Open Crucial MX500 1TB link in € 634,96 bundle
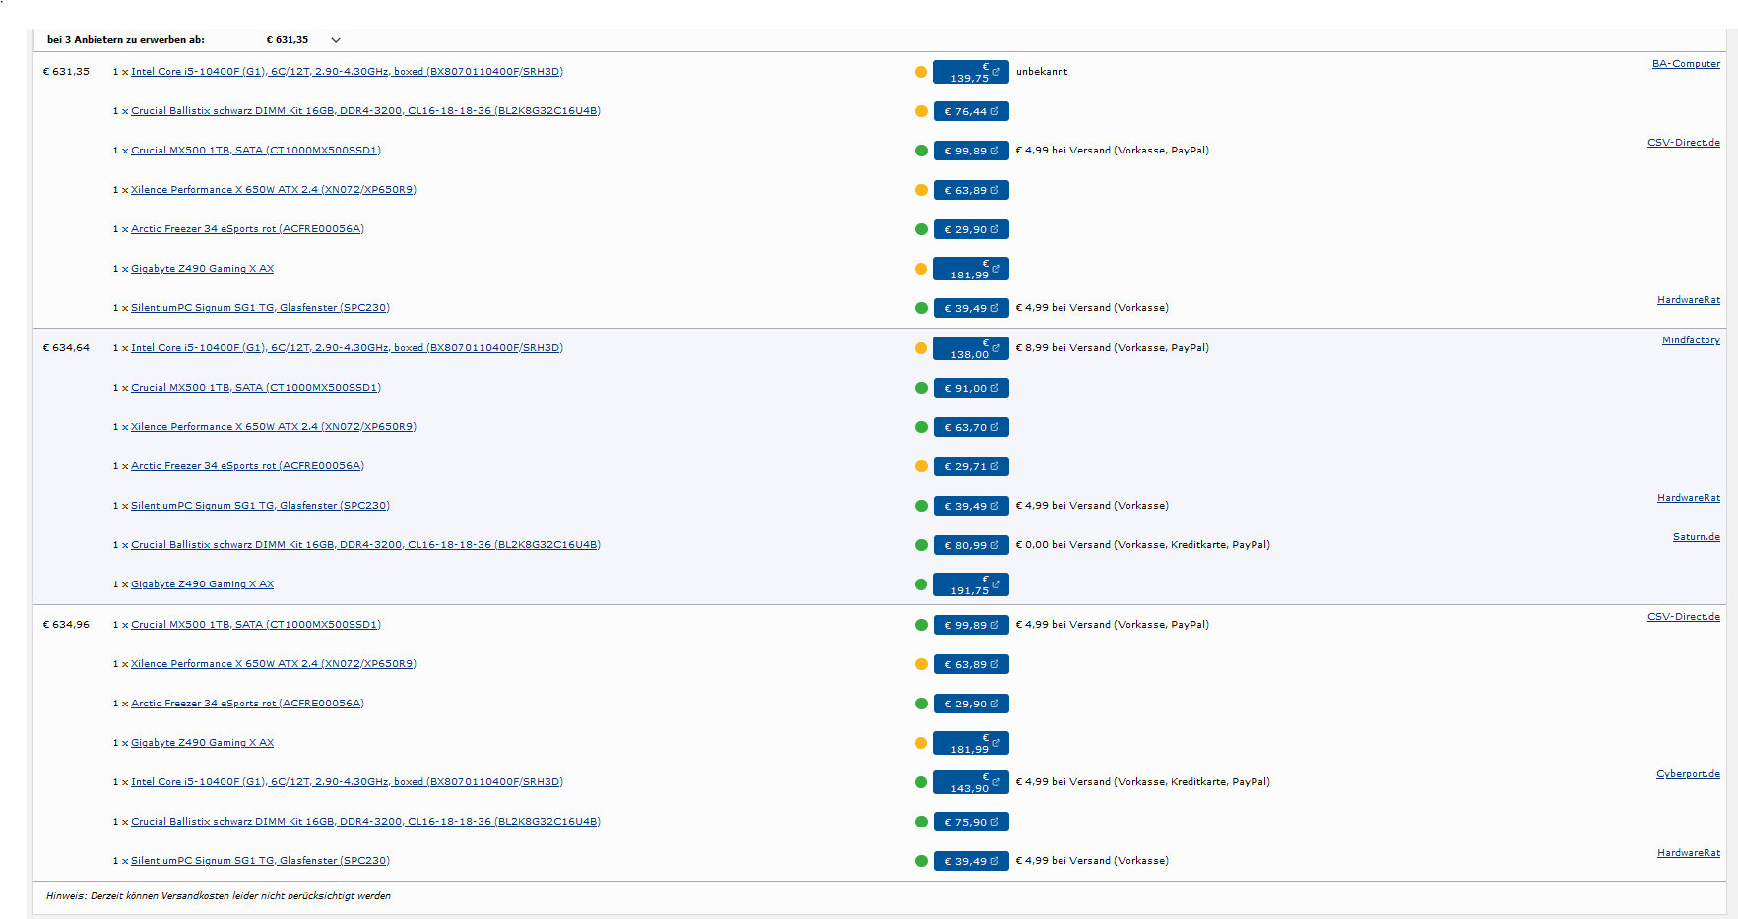The image size is (1738, 919). tap(256, 625)
